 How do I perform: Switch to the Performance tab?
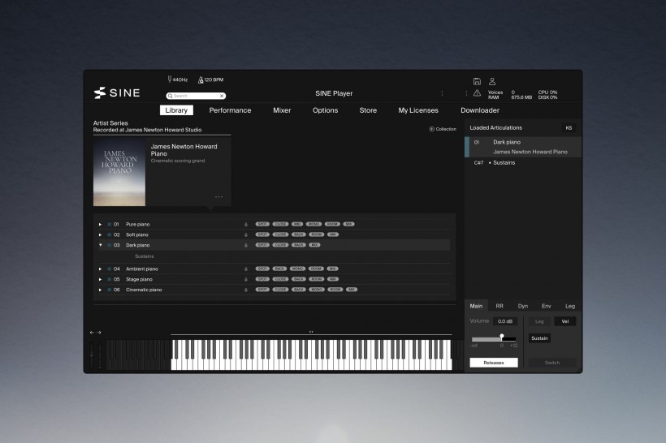tap(230, 110)
